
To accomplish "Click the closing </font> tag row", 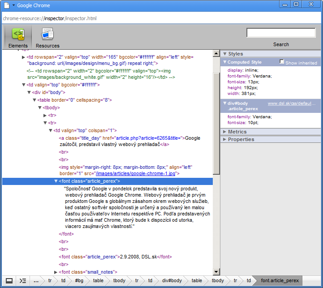I will click(x=66, y=234).
